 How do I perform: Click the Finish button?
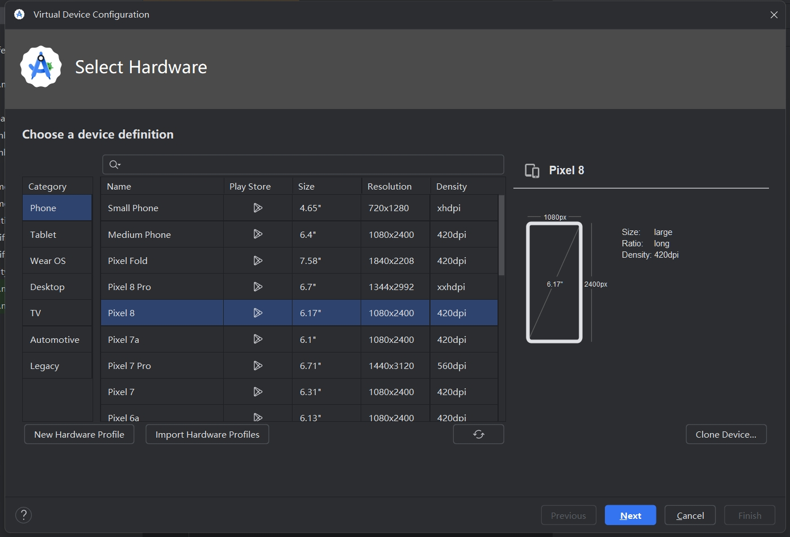(750, 515)
